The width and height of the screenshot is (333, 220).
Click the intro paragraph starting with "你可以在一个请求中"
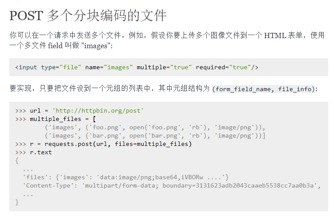pyautogui.click(x=166, y=35)
